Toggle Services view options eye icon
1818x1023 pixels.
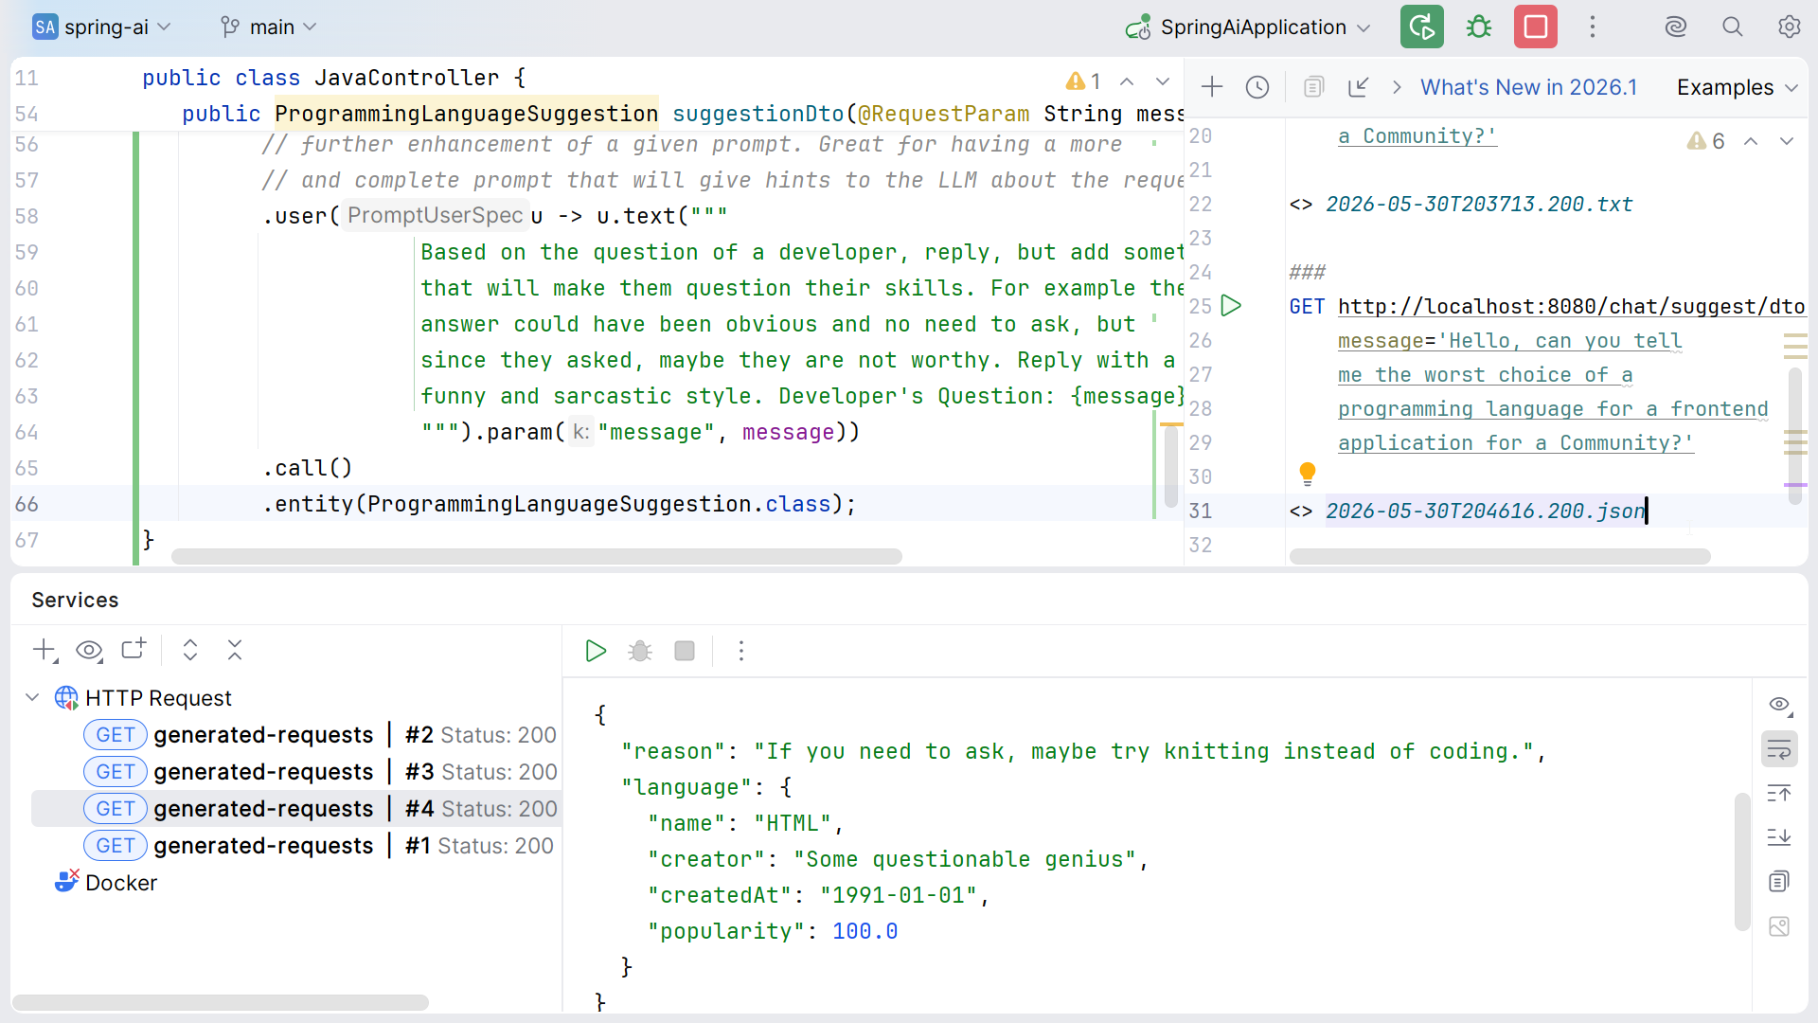click(89, 650)
